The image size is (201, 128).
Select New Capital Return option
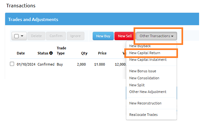point(144,53)
